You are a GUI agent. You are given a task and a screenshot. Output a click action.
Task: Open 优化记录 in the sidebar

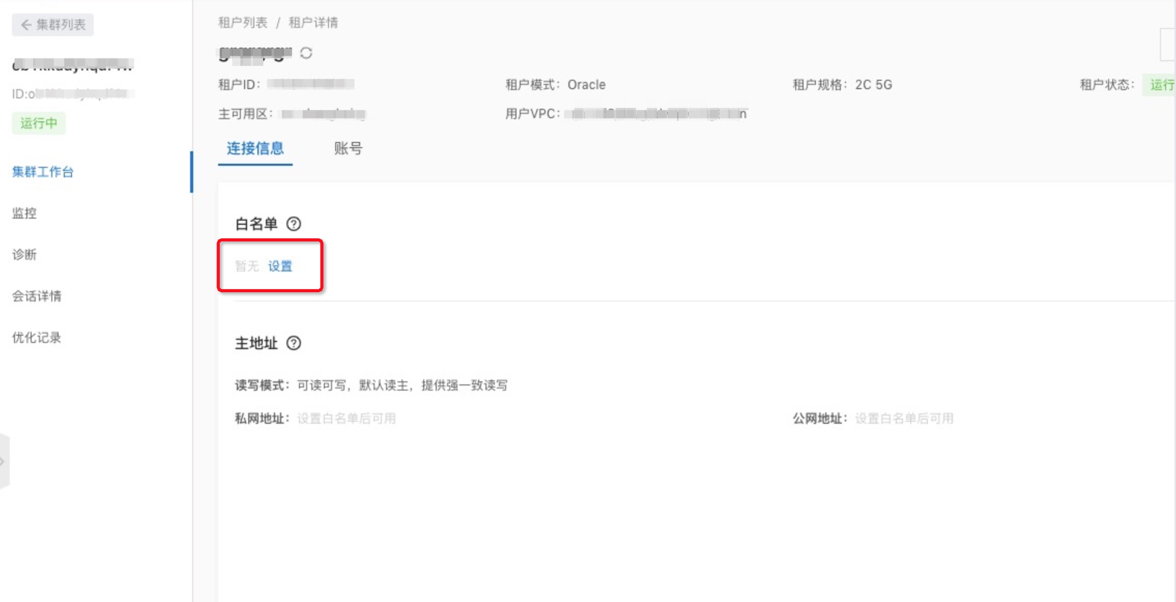37,337
